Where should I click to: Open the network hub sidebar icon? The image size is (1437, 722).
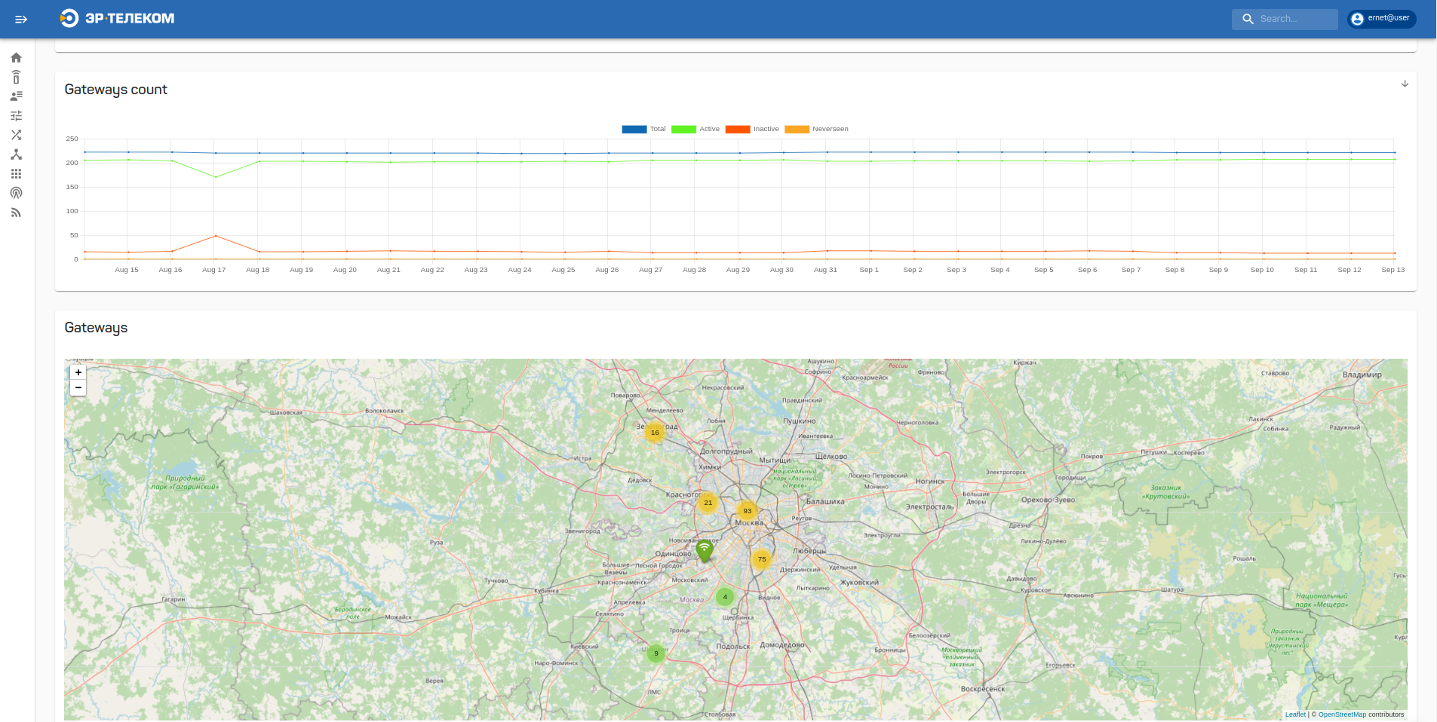pos(16,154)
